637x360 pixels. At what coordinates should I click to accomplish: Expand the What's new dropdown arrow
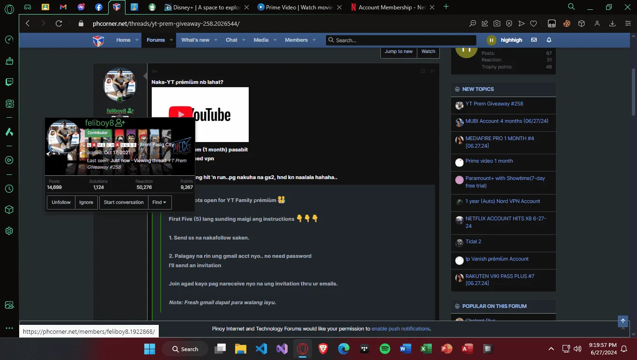click(x=216, y=40)
